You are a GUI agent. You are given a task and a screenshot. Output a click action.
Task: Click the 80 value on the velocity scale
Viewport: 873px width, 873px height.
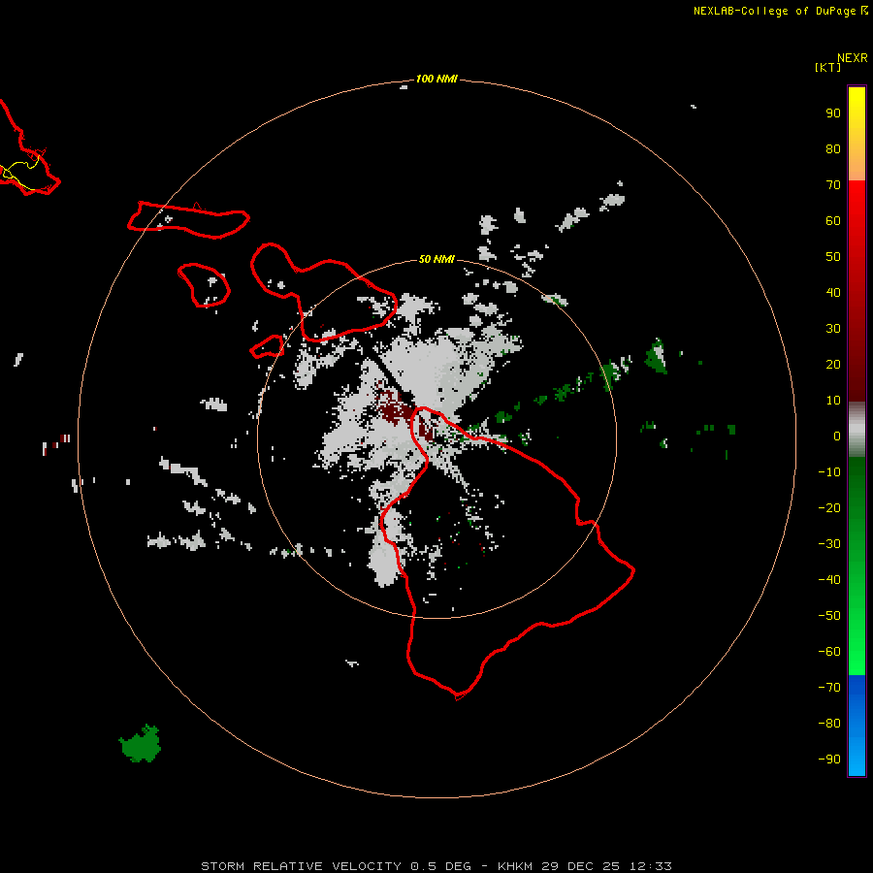point(833,148)
